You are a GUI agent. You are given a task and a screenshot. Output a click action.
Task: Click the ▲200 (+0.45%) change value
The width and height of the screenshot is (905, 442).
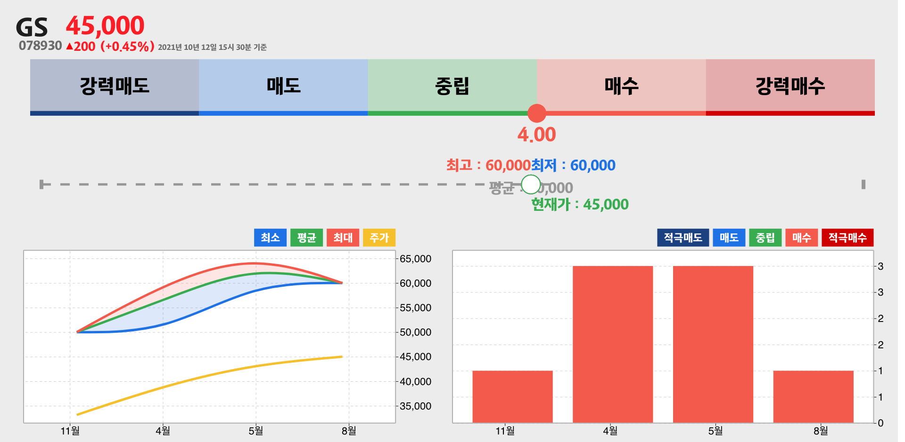pyautogui.click(x=110, y=46)
